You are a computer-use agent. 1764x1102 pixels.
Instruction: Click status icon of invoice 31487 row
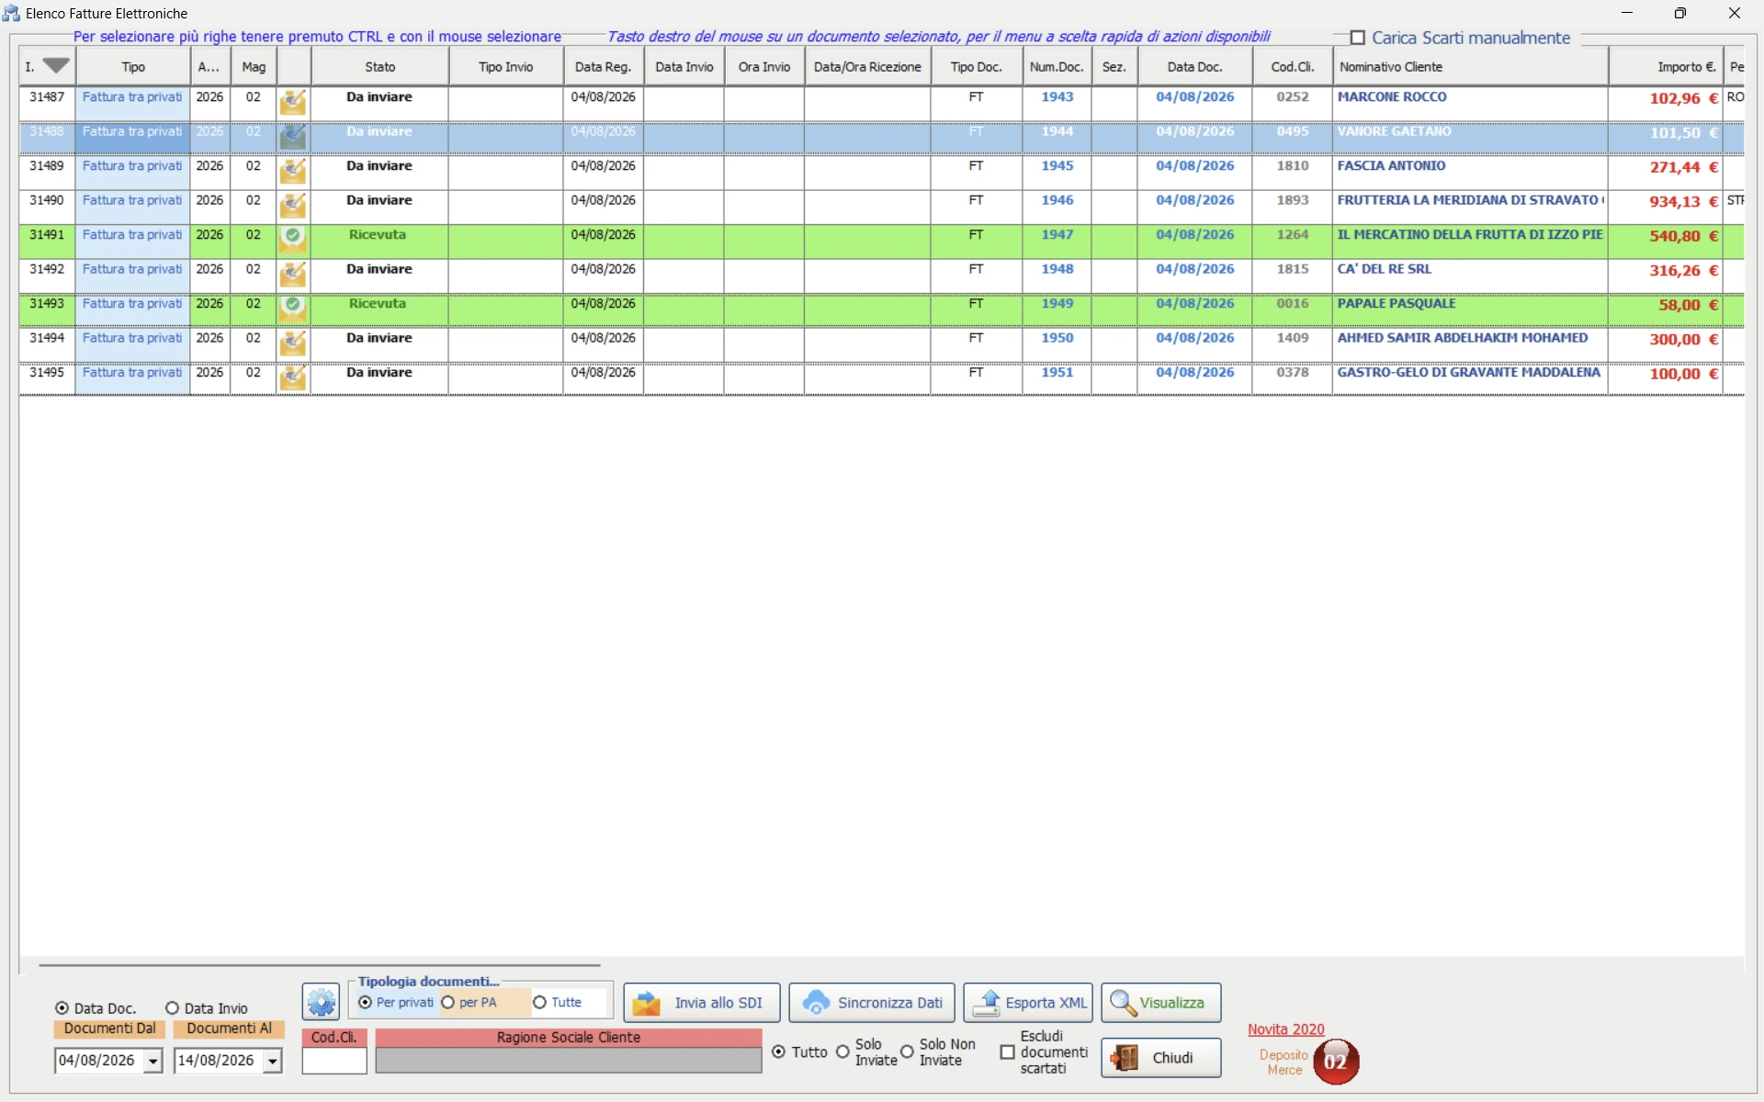point(293,102)
